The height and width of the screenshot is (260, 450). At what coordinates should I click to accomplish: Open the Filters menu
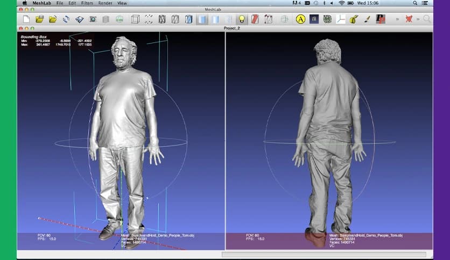click(x=87, y=3)
